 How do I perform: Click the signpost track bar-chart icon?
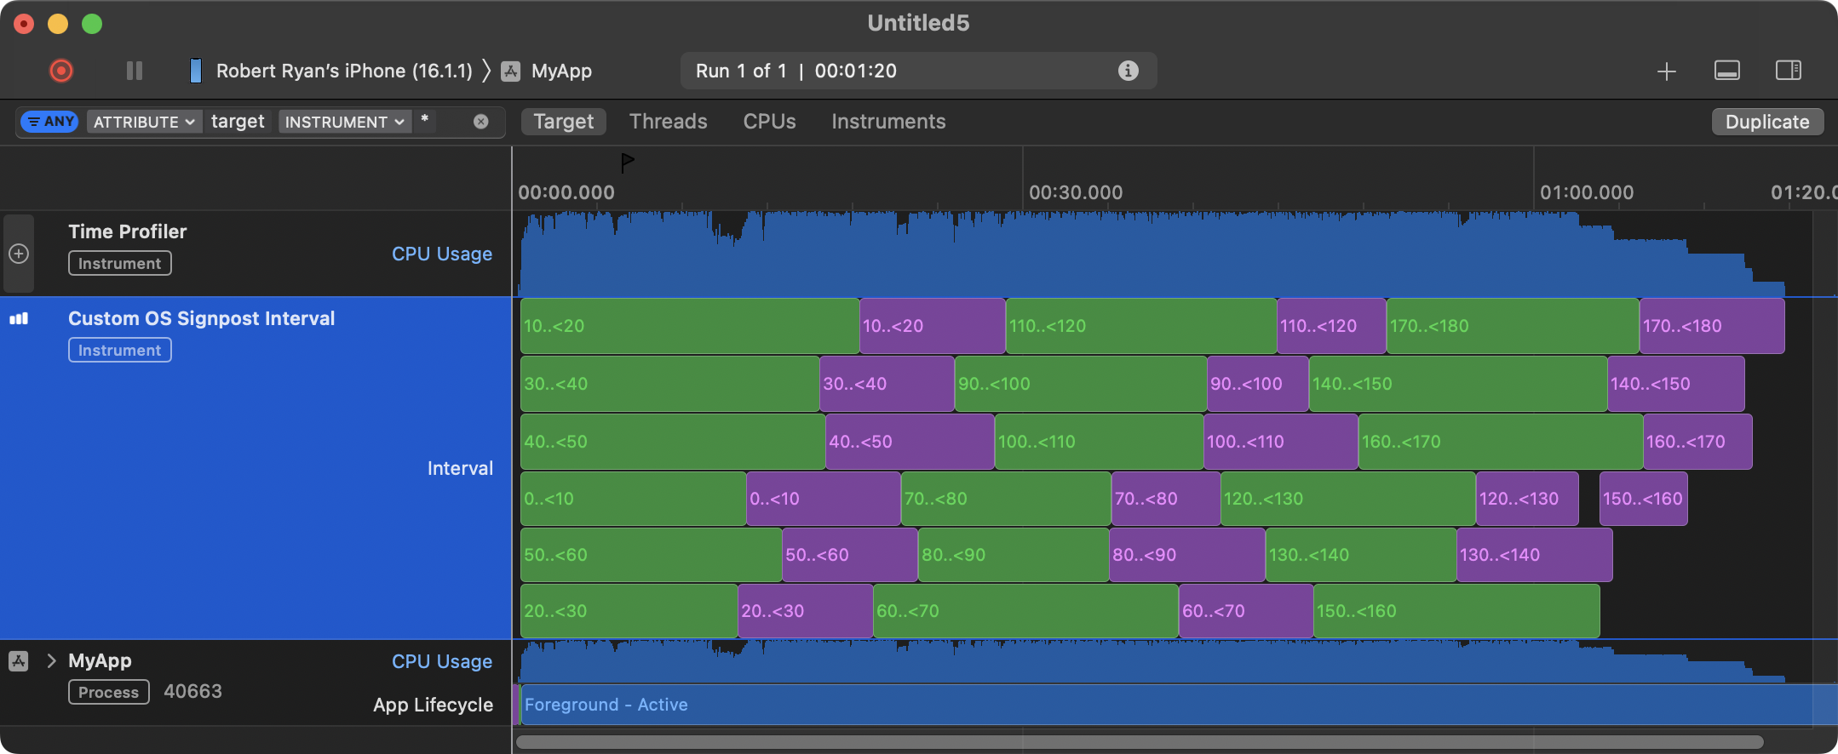(x=19, y=318)
